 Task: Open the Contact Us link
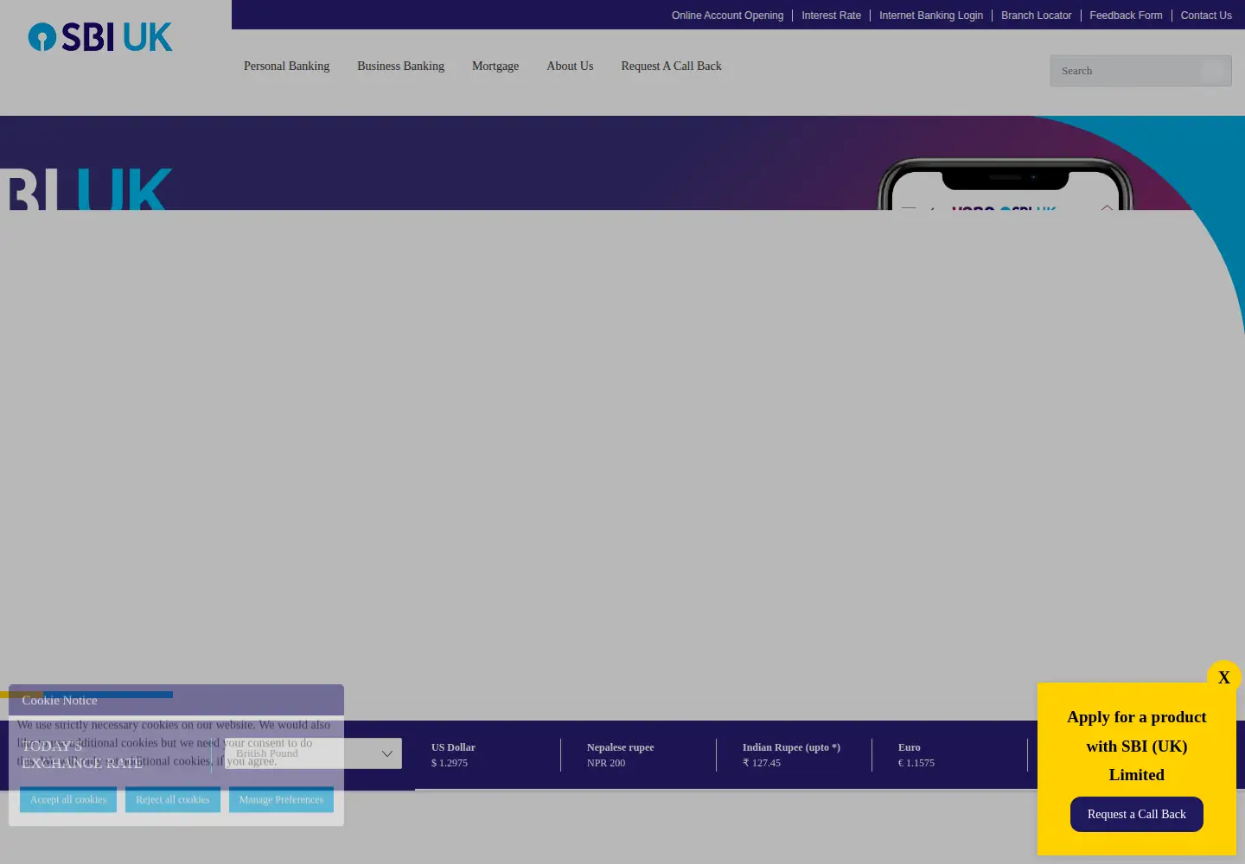pyautogui.click(x=1206, y=16)
